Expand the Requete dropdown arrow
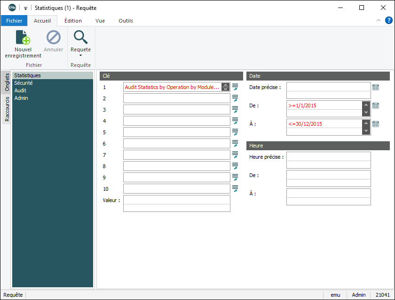The width and height of the screenshot is (395, 300). coord(80,56)
